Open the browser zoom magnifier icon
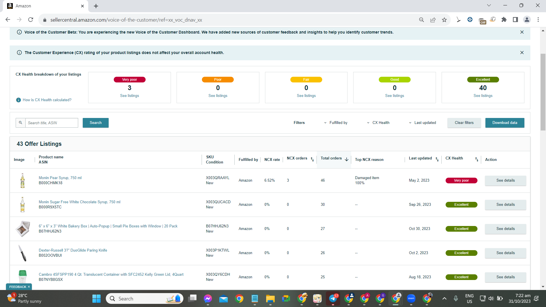This screenshot has height=307, width=546. [421, 20]
